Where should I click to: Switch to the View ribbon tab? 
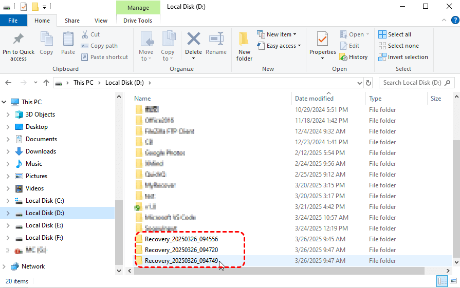point(101,21)
